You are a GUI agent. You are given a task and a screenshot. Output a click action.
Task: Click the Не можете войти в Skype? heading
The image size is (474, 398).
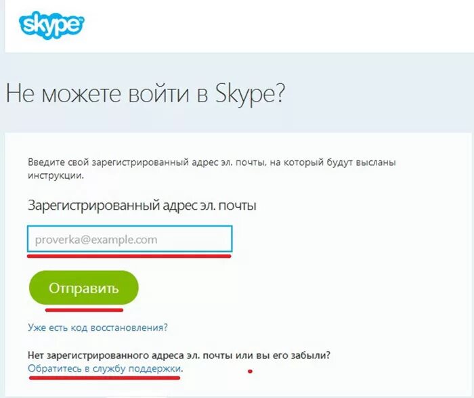coord(145,93)
